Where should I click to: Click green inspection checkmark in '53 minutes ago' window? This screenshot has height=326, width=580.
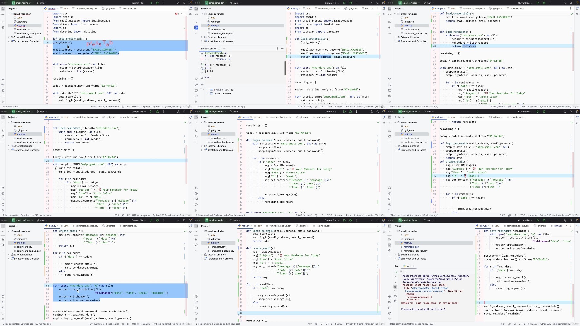pyautogui.click(x=378, y=123)
